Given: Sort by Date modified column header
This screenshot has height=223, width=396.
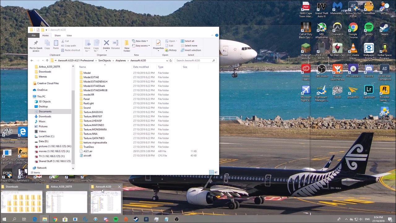Looking at the screenshot, I should coord(141,67).
